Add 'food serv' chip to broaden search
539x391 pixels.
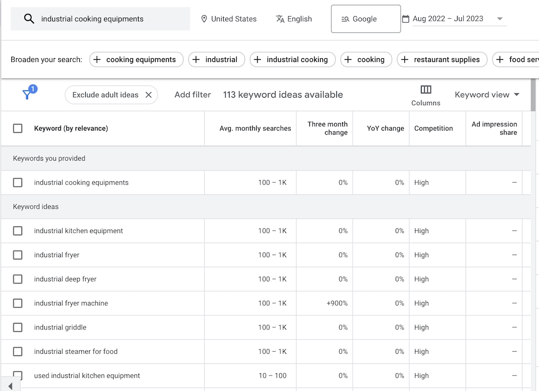click(x=517, y=59)
